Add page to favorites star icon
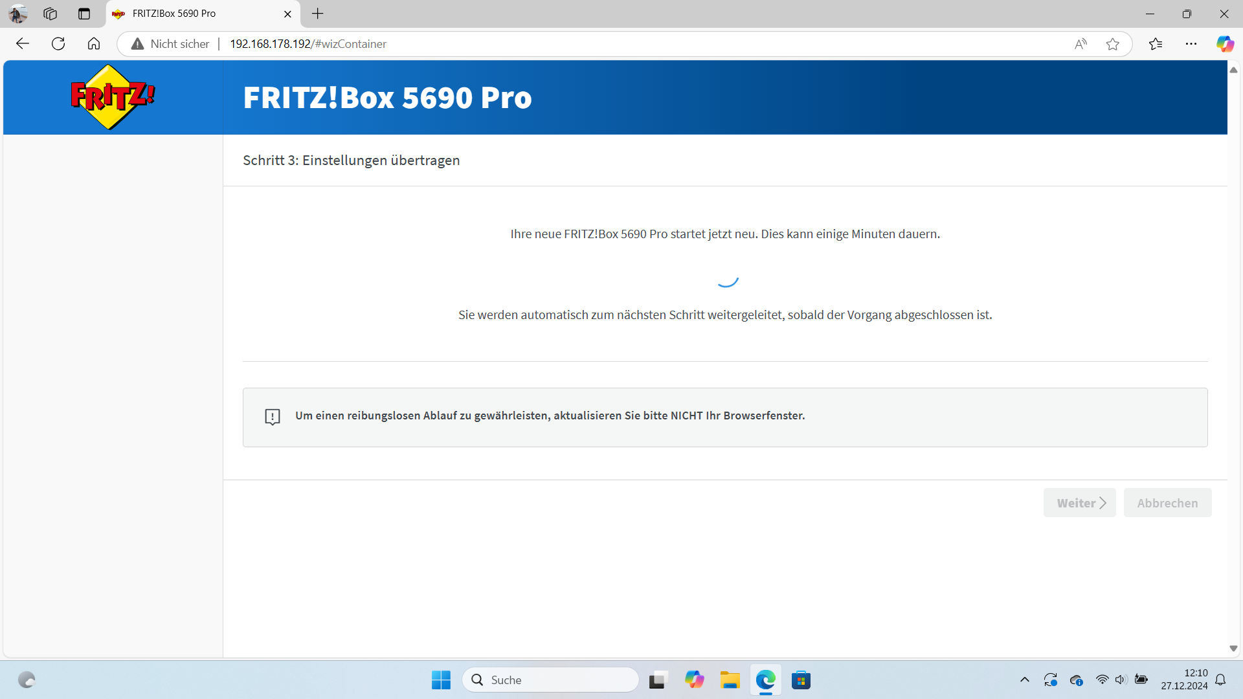 pyautogui.click(x=1112, y=43)
